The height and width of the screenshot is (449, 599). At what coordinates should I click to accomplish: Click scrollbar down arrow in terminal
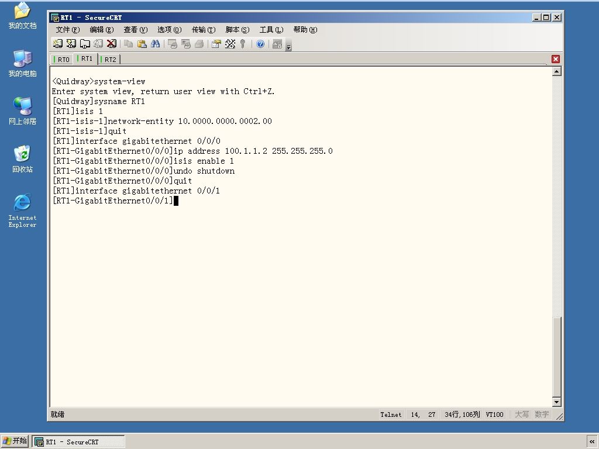[x=557, y=402]
